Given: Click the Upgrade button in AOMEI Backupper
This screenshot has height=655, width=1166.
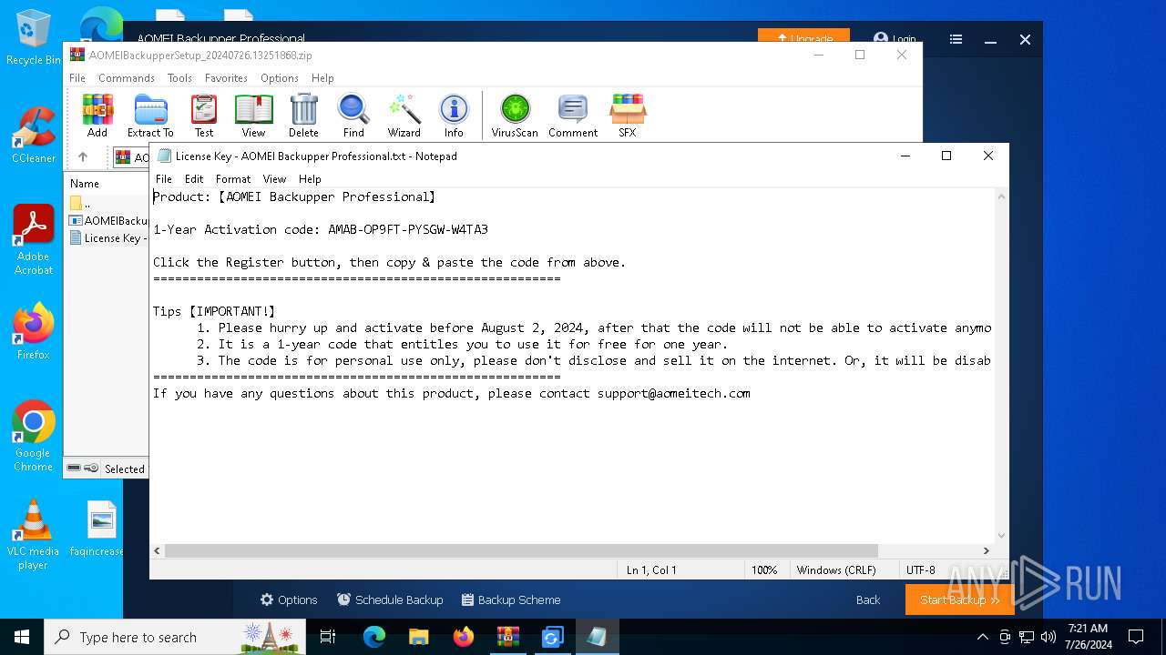Looking at the screenshot, I should point(803,38).
